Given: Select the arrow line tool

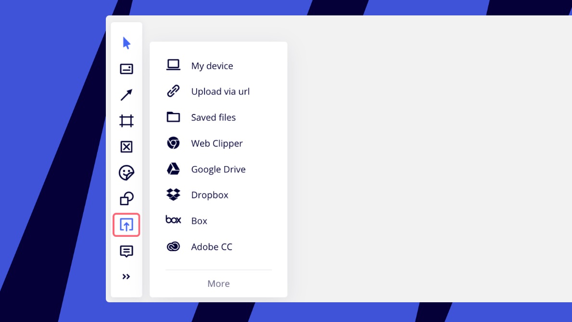Looking at the screenshot, I should (127, 95).
